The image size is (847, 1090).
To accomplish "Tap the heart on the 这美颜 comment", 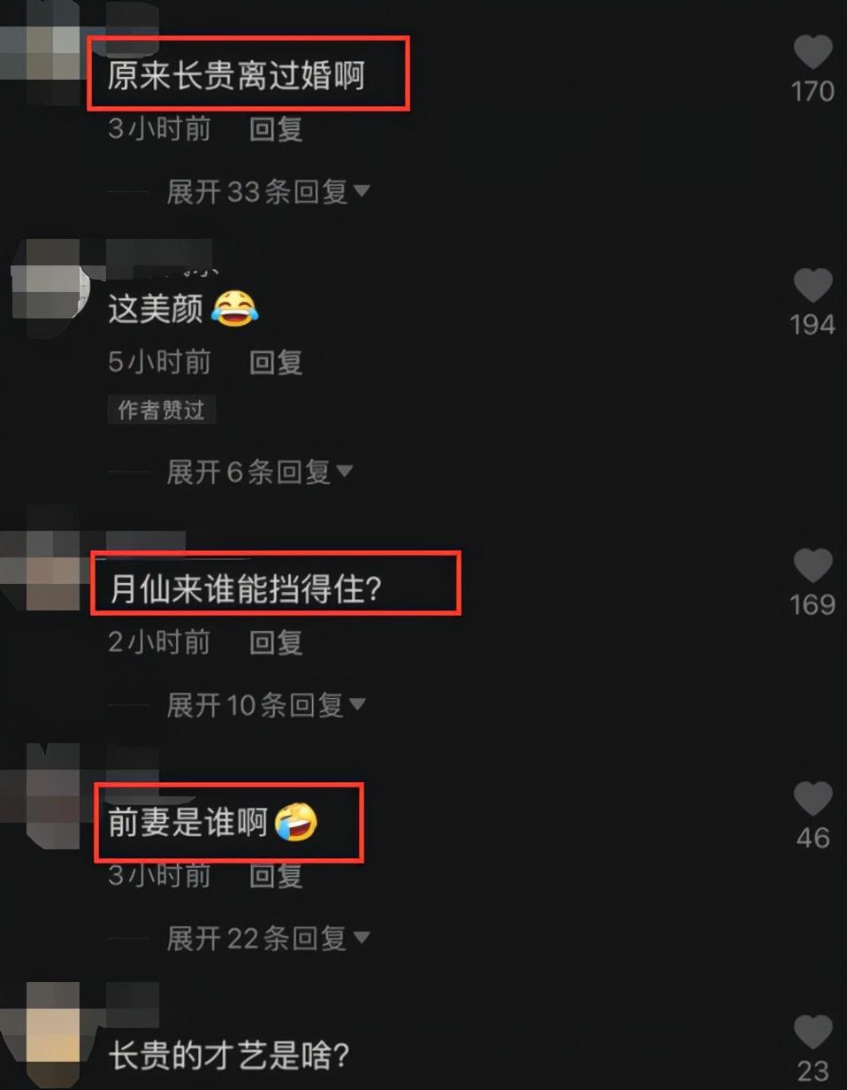I will coord(813,287).
